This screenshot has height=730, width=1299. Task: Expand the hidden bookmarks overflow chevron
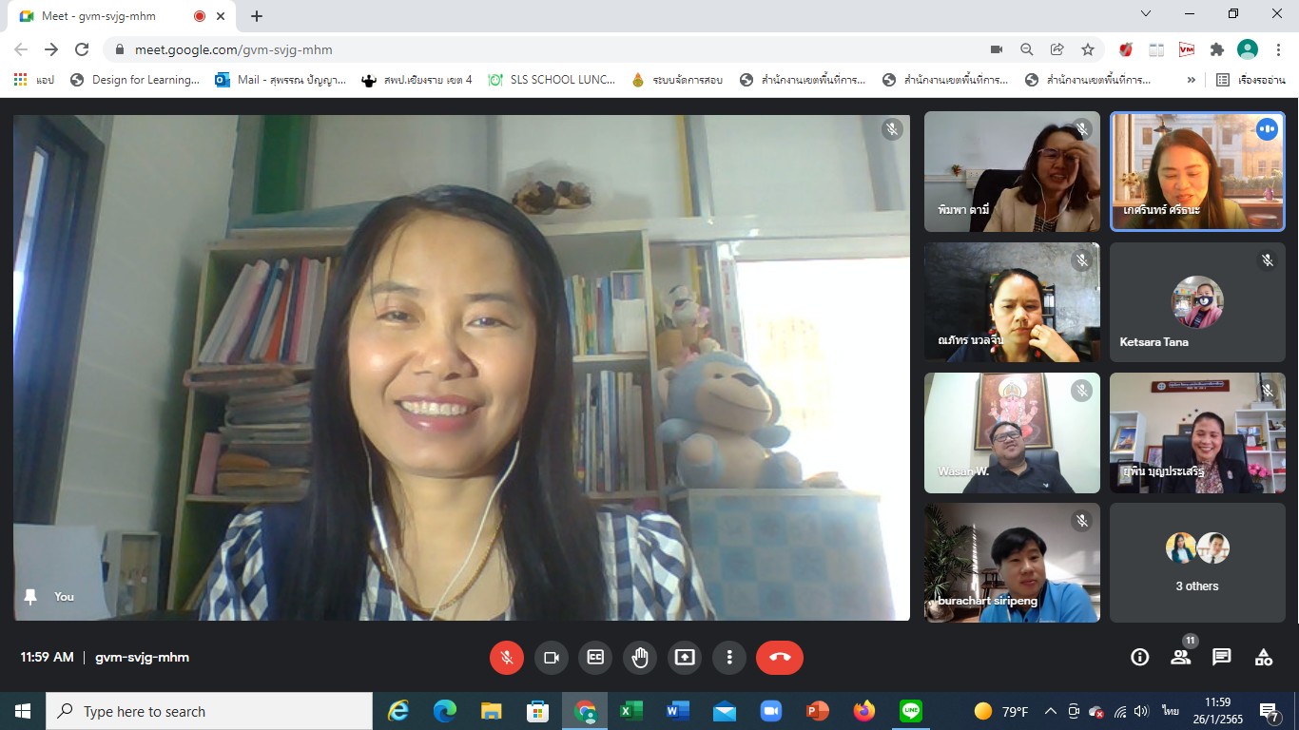click(1191, 80)
